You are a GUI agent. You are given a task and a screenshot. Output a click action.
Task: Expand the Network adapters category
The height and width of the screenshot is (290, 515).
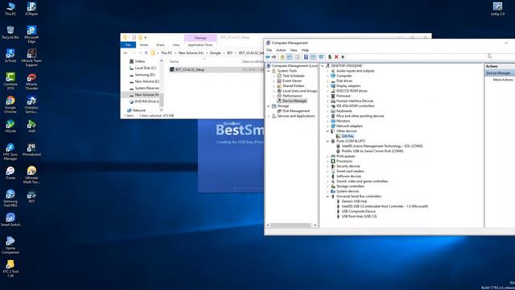pyautogui.click(x=328, y=126)
